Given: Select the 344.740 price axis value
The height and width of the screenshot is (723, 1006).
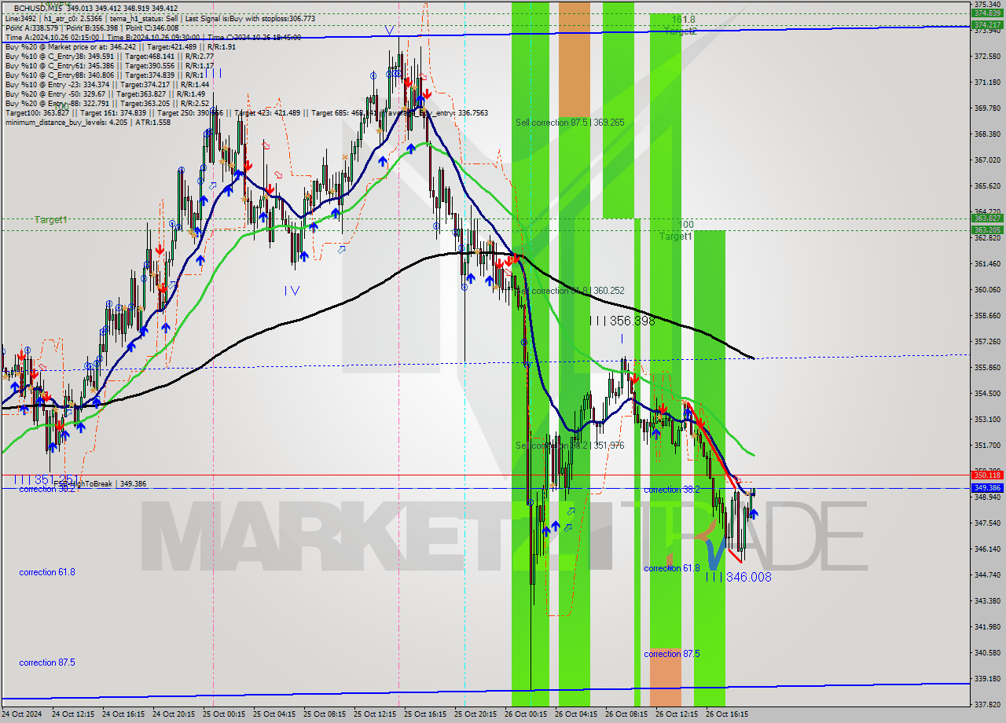Looking at the screenshot, I should coord(987,574).
